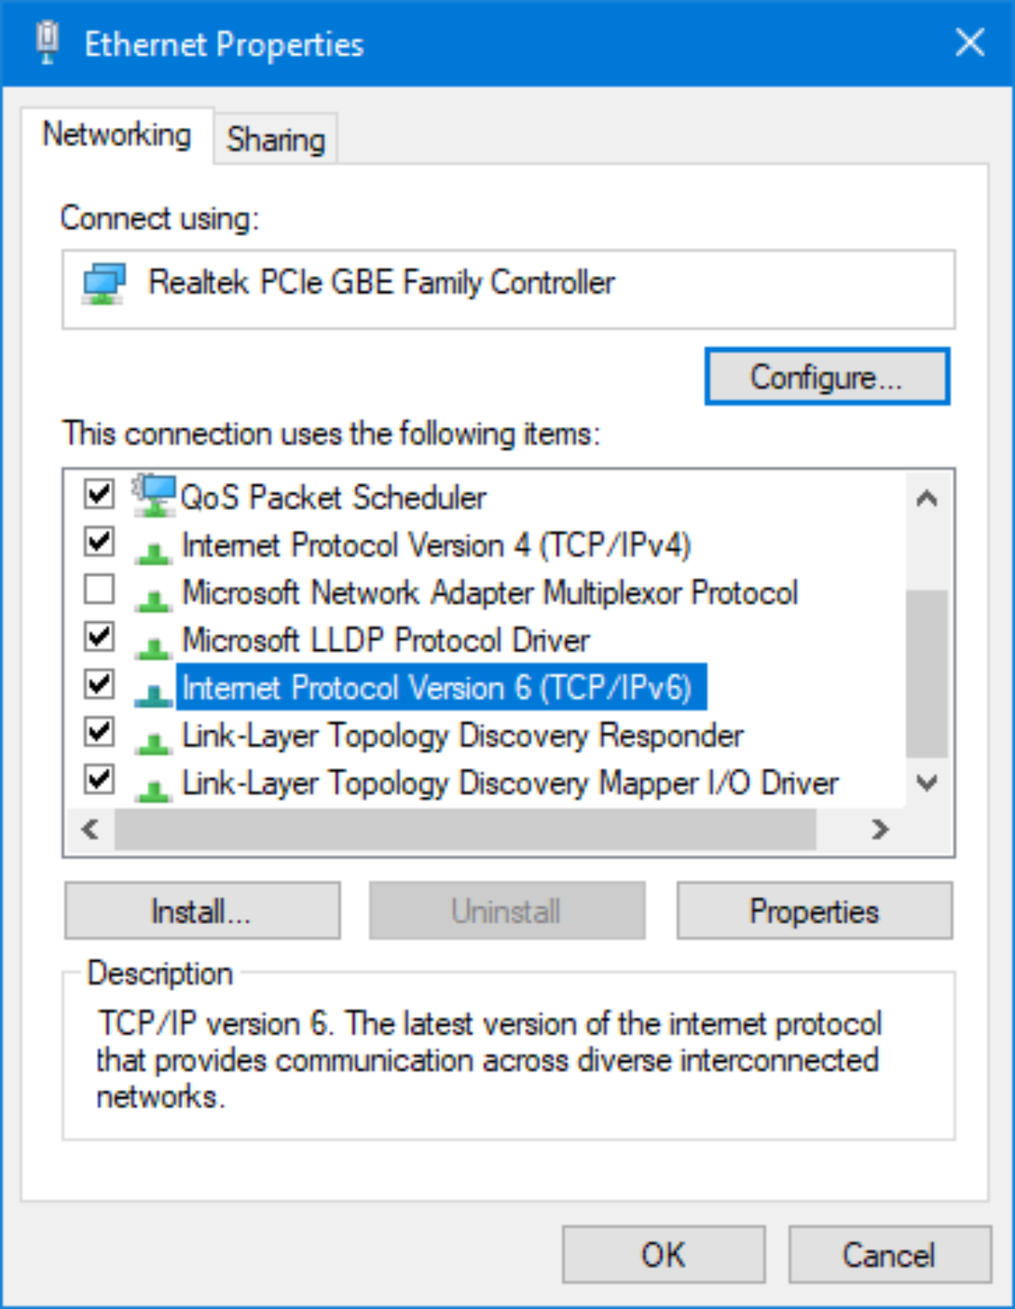This screenshot has height=1309, width=1015.
Task: Uncheck the QoS Packet Scheduler checkbox
Action: (99, 492)
